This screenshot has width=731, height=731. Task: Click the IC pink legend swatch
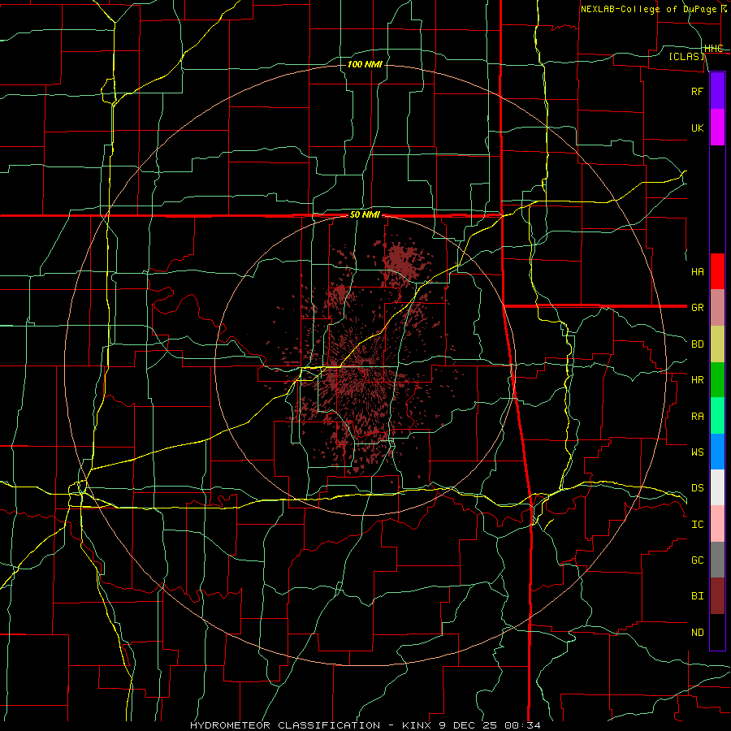pos(717,524)
